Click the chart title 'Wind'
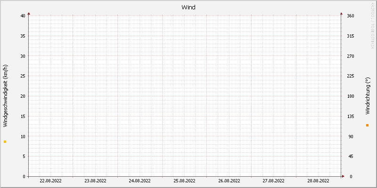Image resolution: width=377 pixels, height=188 pixels. pyautogui.click(x=188, y=8)
